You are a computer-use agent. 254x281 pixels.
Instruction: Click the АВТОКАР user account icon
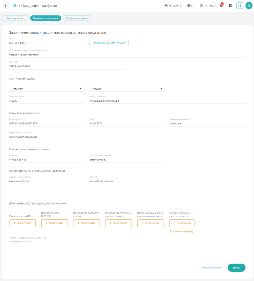point(166,6)
